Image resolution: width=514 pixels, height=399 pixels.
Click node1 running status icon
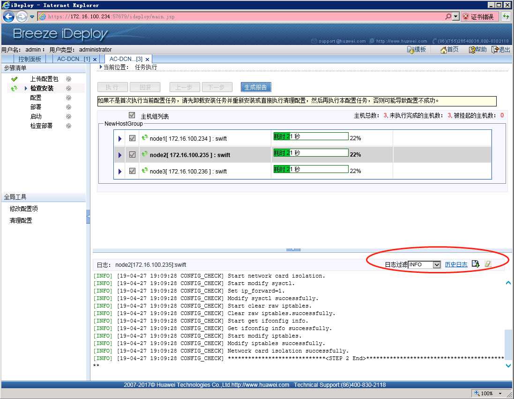[x=145, y=137]
